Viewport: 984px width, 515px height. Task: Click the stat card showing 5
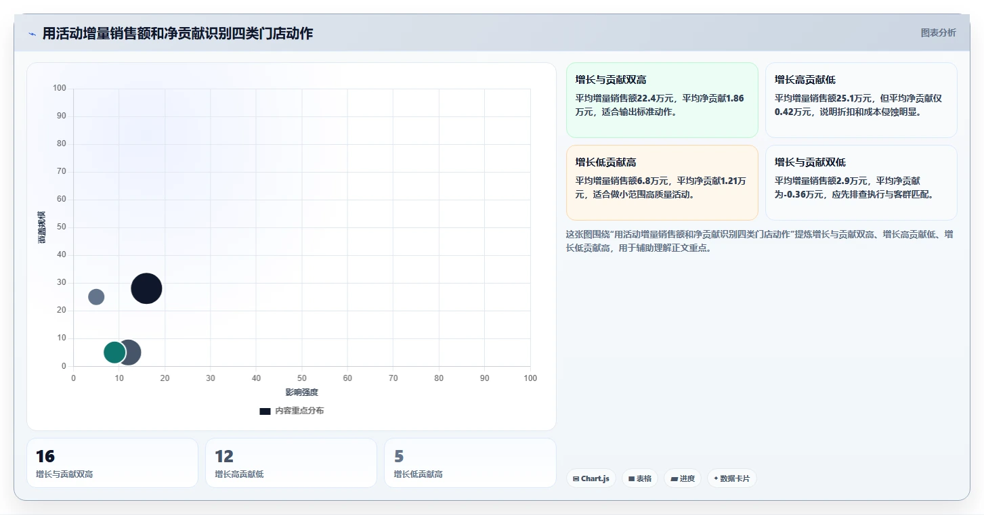coord(470,463)
